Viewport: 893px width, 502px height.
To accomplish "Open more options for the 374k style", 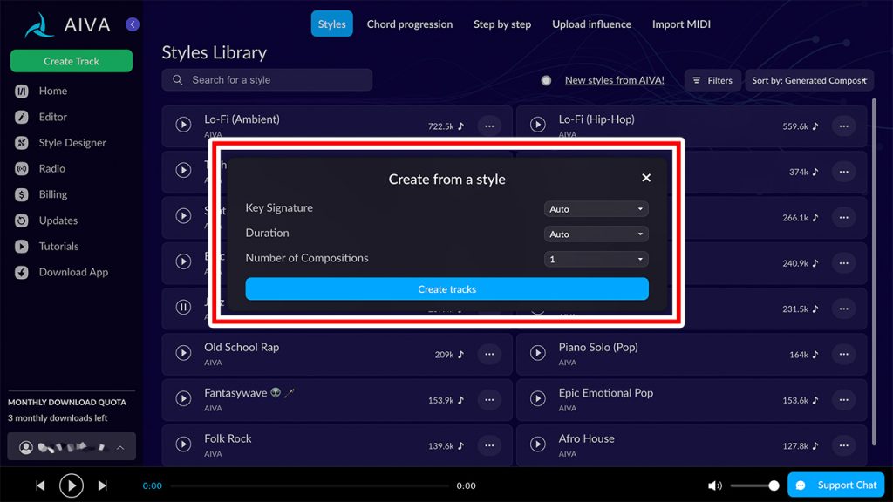I will point(843,172).
